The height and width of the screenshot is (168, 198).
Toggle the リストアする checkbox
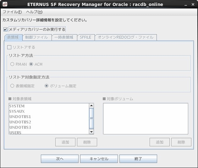(x=9, y=47)
